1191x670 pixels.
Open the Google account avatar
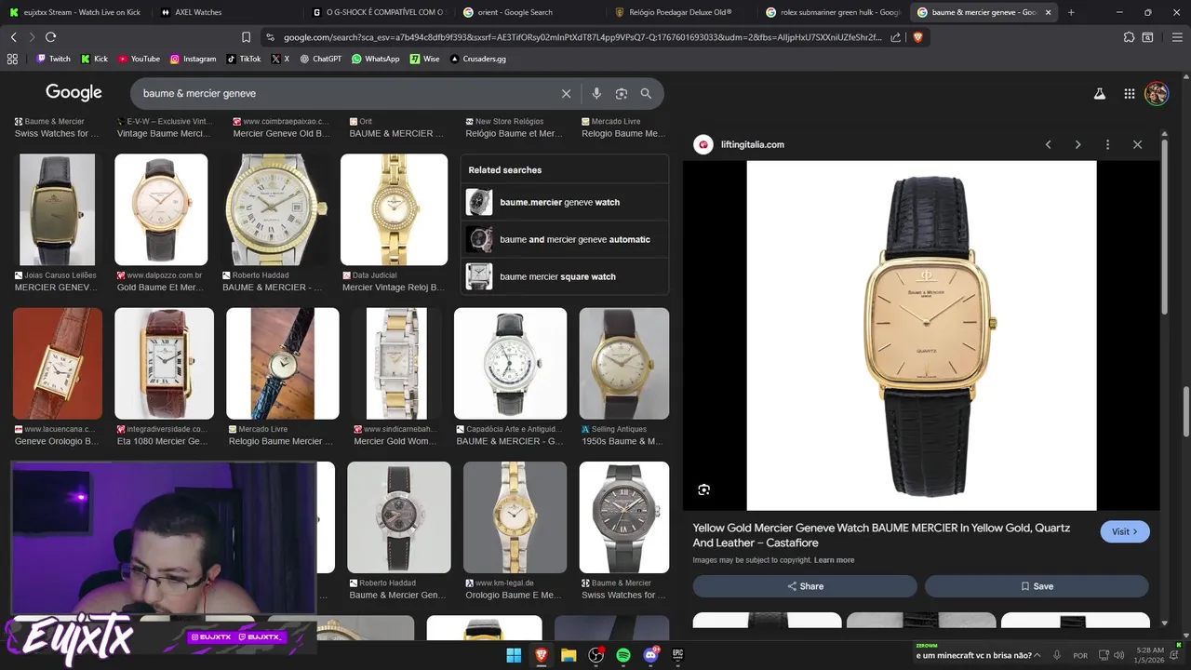tap(1157, 93)
